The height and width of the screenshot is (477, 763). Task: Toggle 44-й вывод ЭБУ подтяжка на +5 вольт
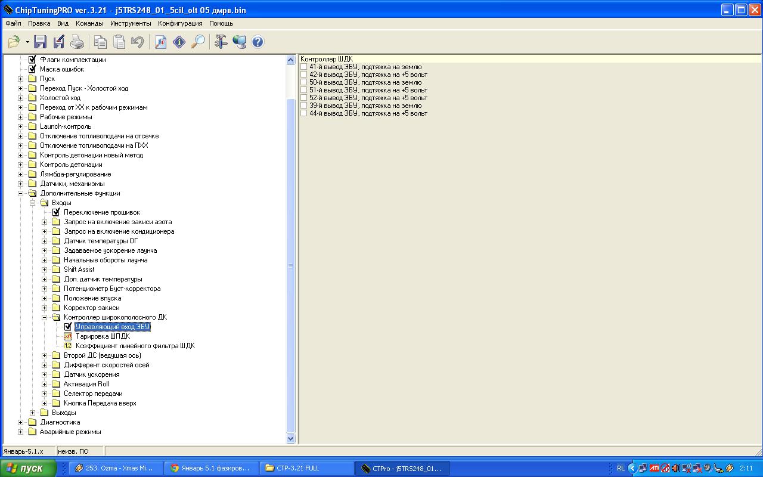304,113
